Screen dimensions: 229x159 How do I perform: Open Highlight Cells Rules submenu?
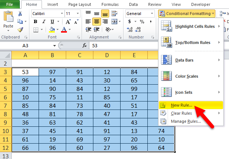point(191,26)
